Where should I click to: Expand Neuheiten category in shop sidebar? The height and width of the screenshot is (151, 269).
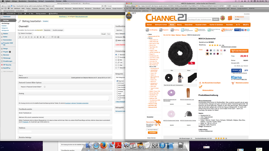(x=148, y=105)
